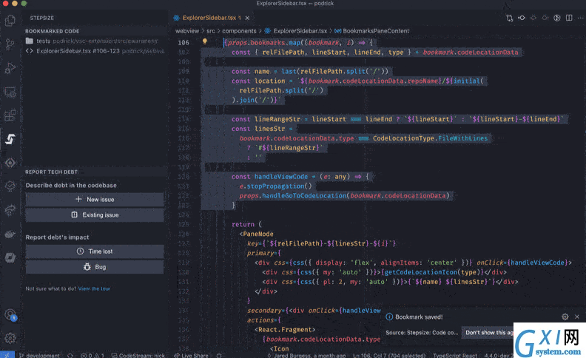Open the Docker whale view

10,234
